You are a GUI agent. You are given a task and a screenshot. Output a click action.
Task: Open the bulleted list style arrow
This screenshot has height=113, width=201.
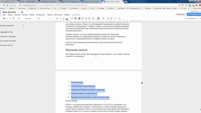[x=106, y=19]
